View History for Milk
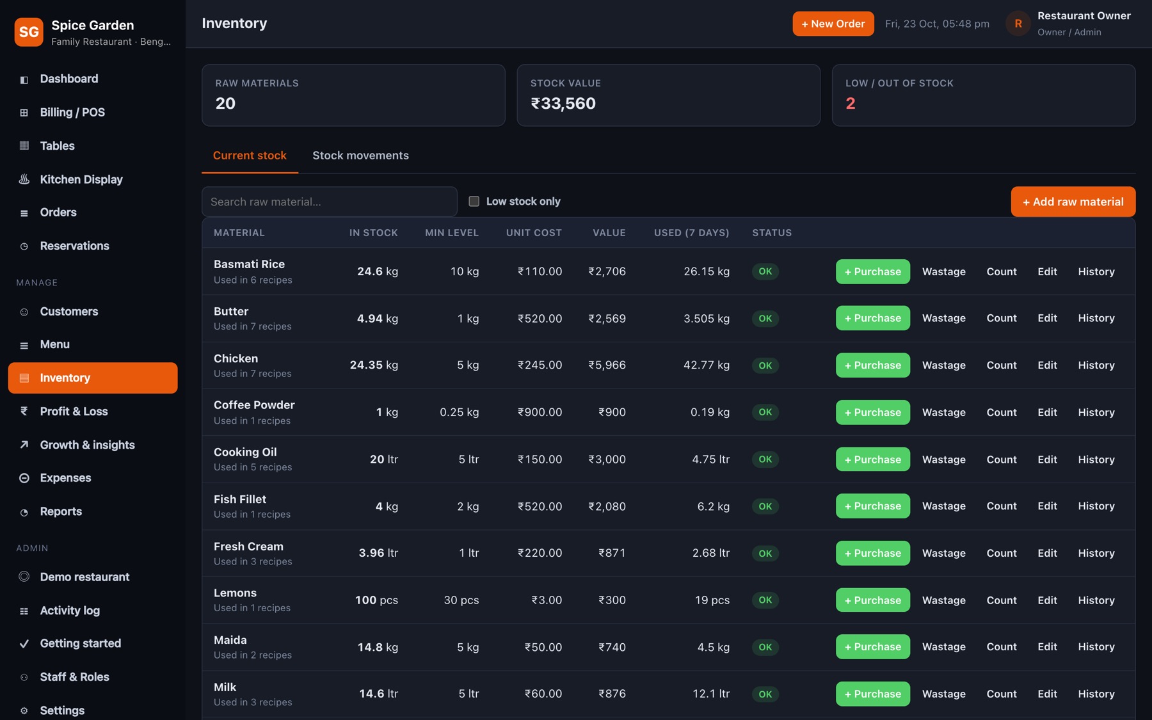The width and height of the screenshot is (1152, 720). point(1096,694)
